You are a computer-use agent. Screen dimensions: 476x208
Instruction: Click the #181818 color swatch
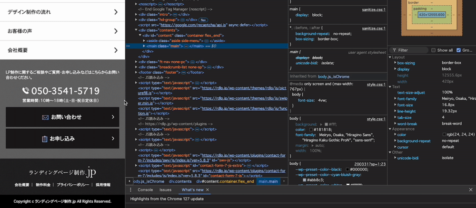pos(311,130)
